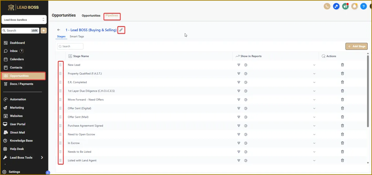Toggle pie chart icon for In Escrow

coord(246,143)
